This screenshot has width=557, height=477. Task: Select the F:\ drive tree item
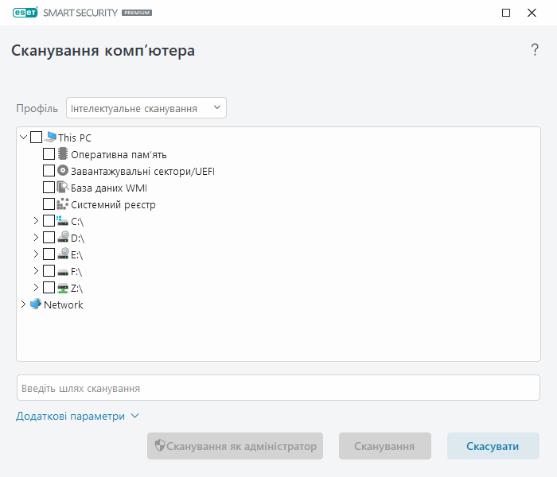76,271
